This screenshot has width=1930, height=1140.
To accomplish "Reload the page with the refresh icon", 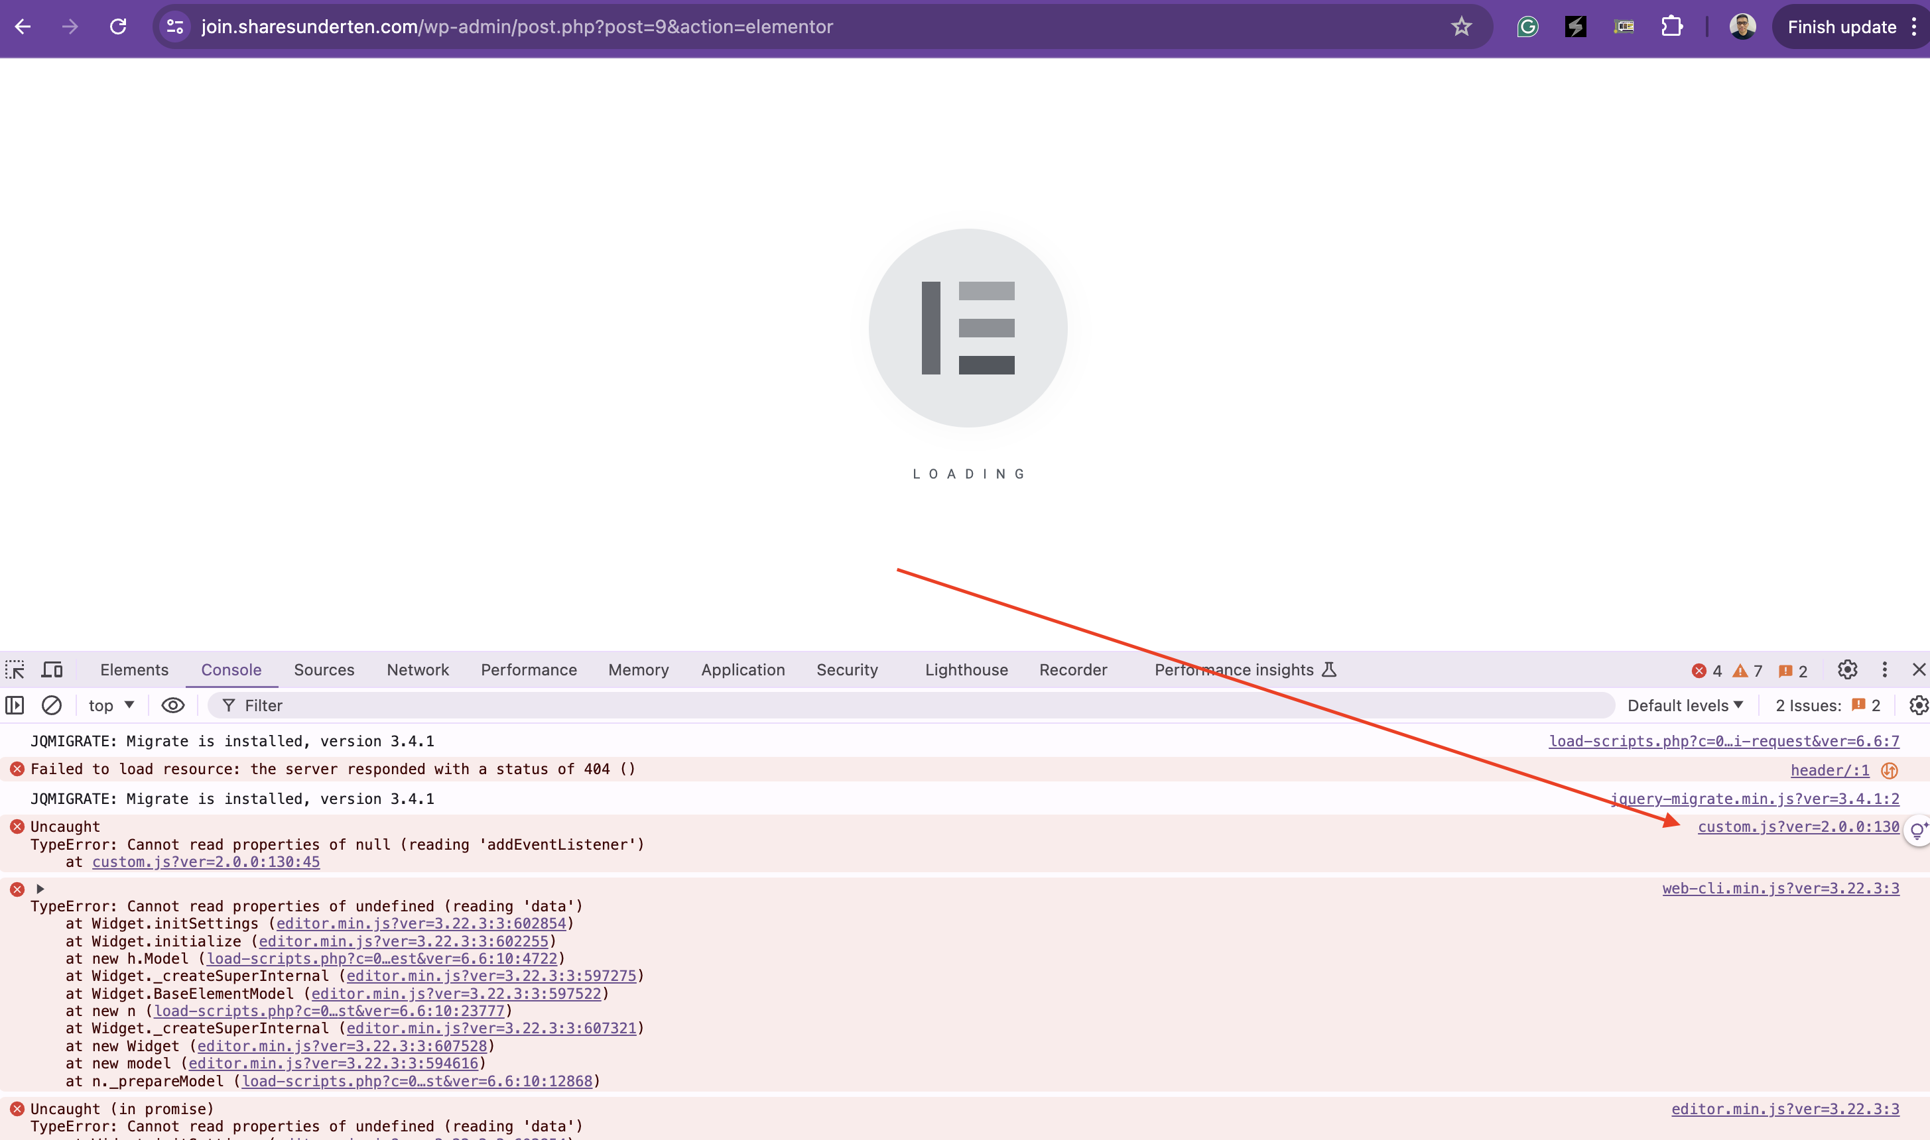I will point(117,27).
